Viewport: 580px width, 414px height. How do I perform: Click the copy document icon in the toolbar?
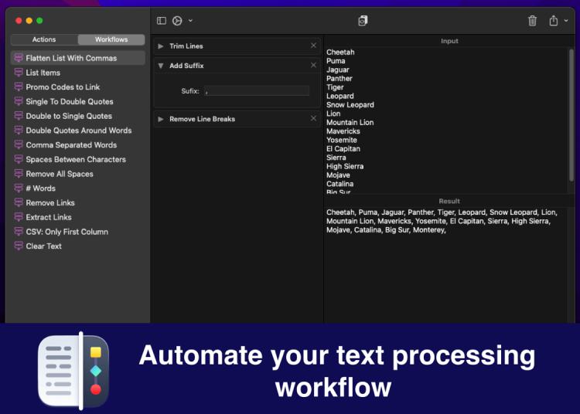[x=363, y=21]
